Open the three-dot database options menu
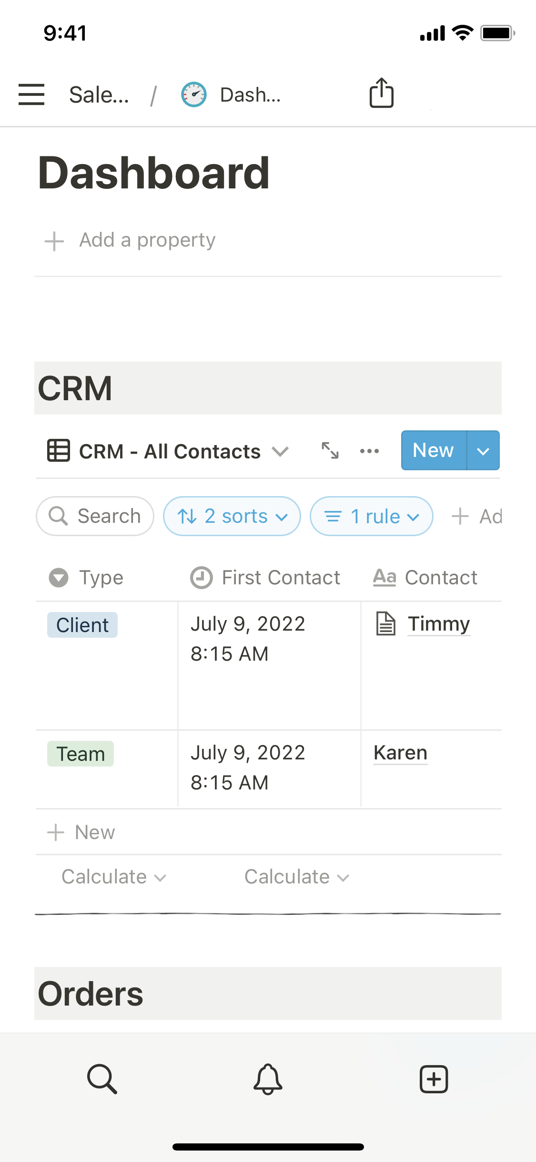 pyautogui.click(x=369, y=451)
